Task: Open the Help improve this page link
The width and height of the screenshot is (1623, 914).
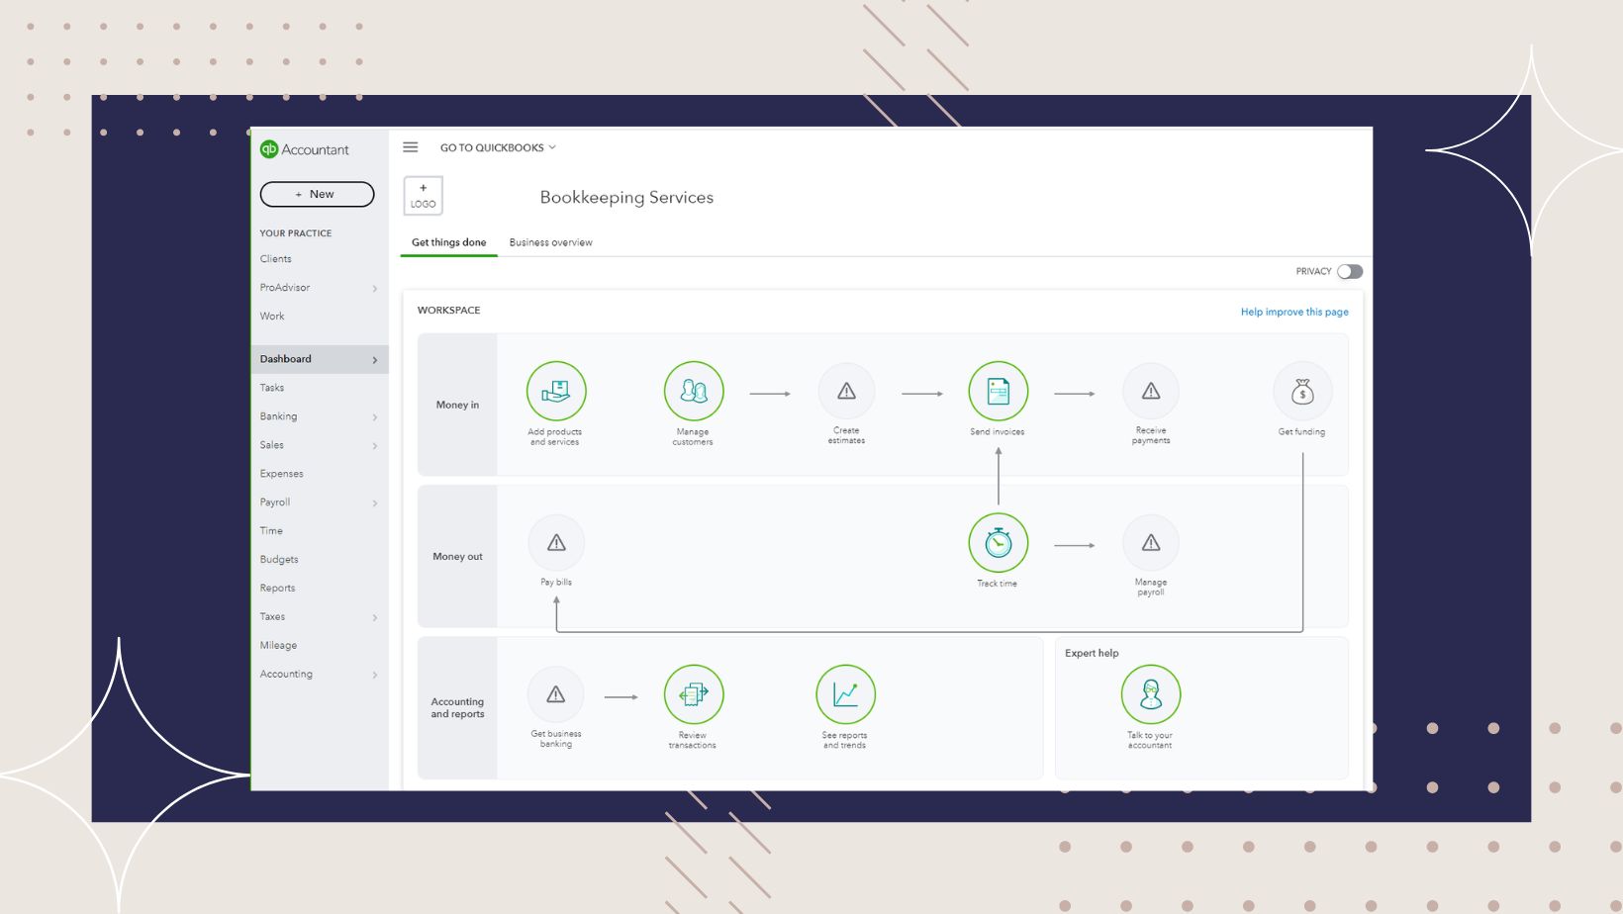Action: coord(1294,312)
